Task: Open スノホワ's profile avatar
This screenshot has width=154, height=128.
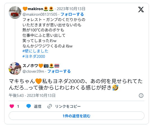Action: 15,68
